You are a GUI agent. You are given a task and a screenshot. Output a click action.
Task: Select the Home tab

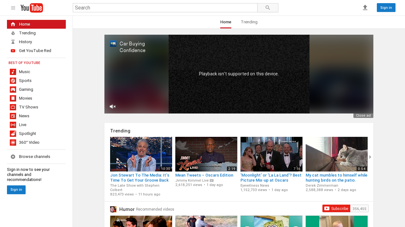point(226,22)
